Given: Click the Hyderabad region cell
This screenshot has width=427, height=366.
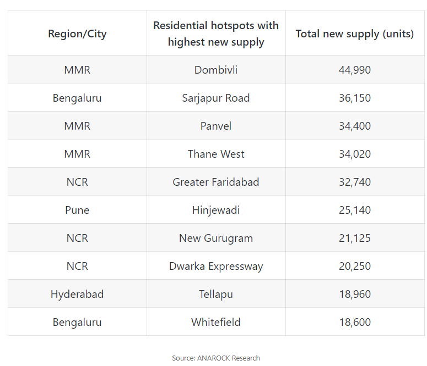Looking at the screenshot, I should 77,294.
